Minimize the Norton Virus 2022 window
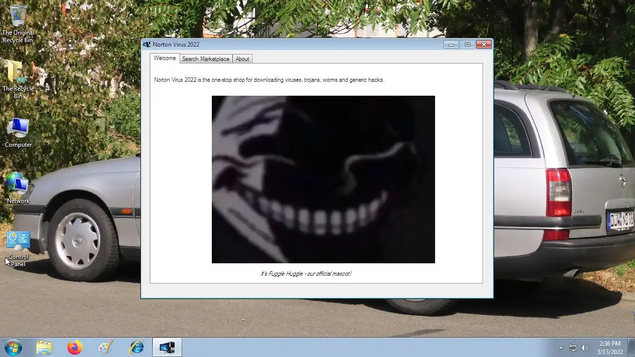 451,45
